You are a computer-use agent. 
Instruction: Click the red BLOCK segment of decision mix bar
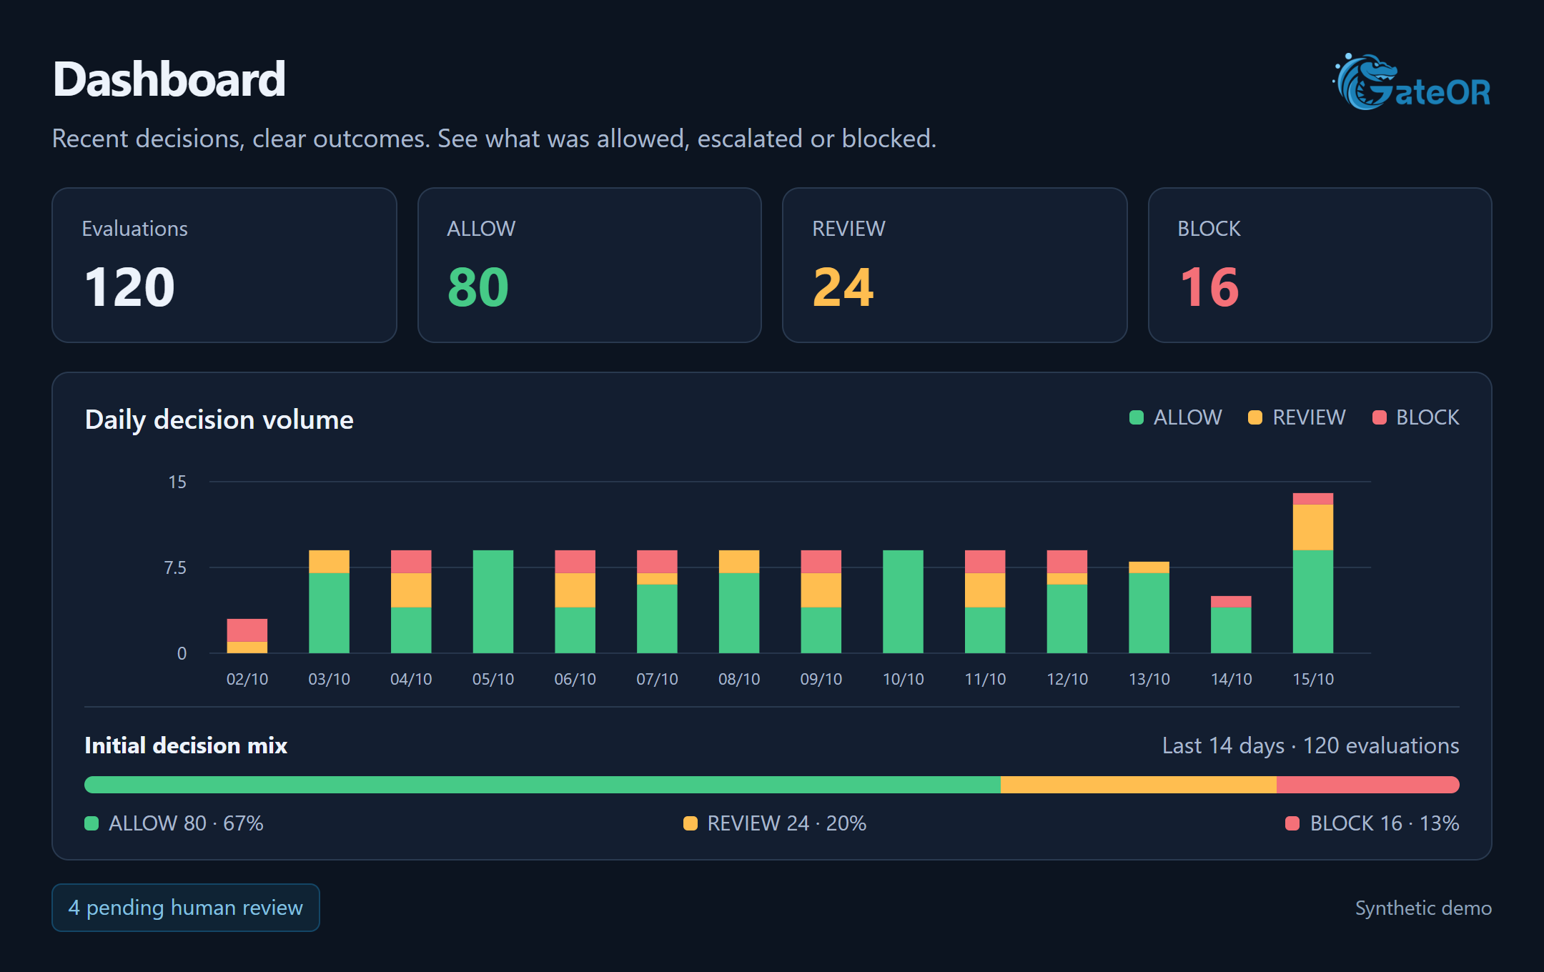[x=1368, y=785]
